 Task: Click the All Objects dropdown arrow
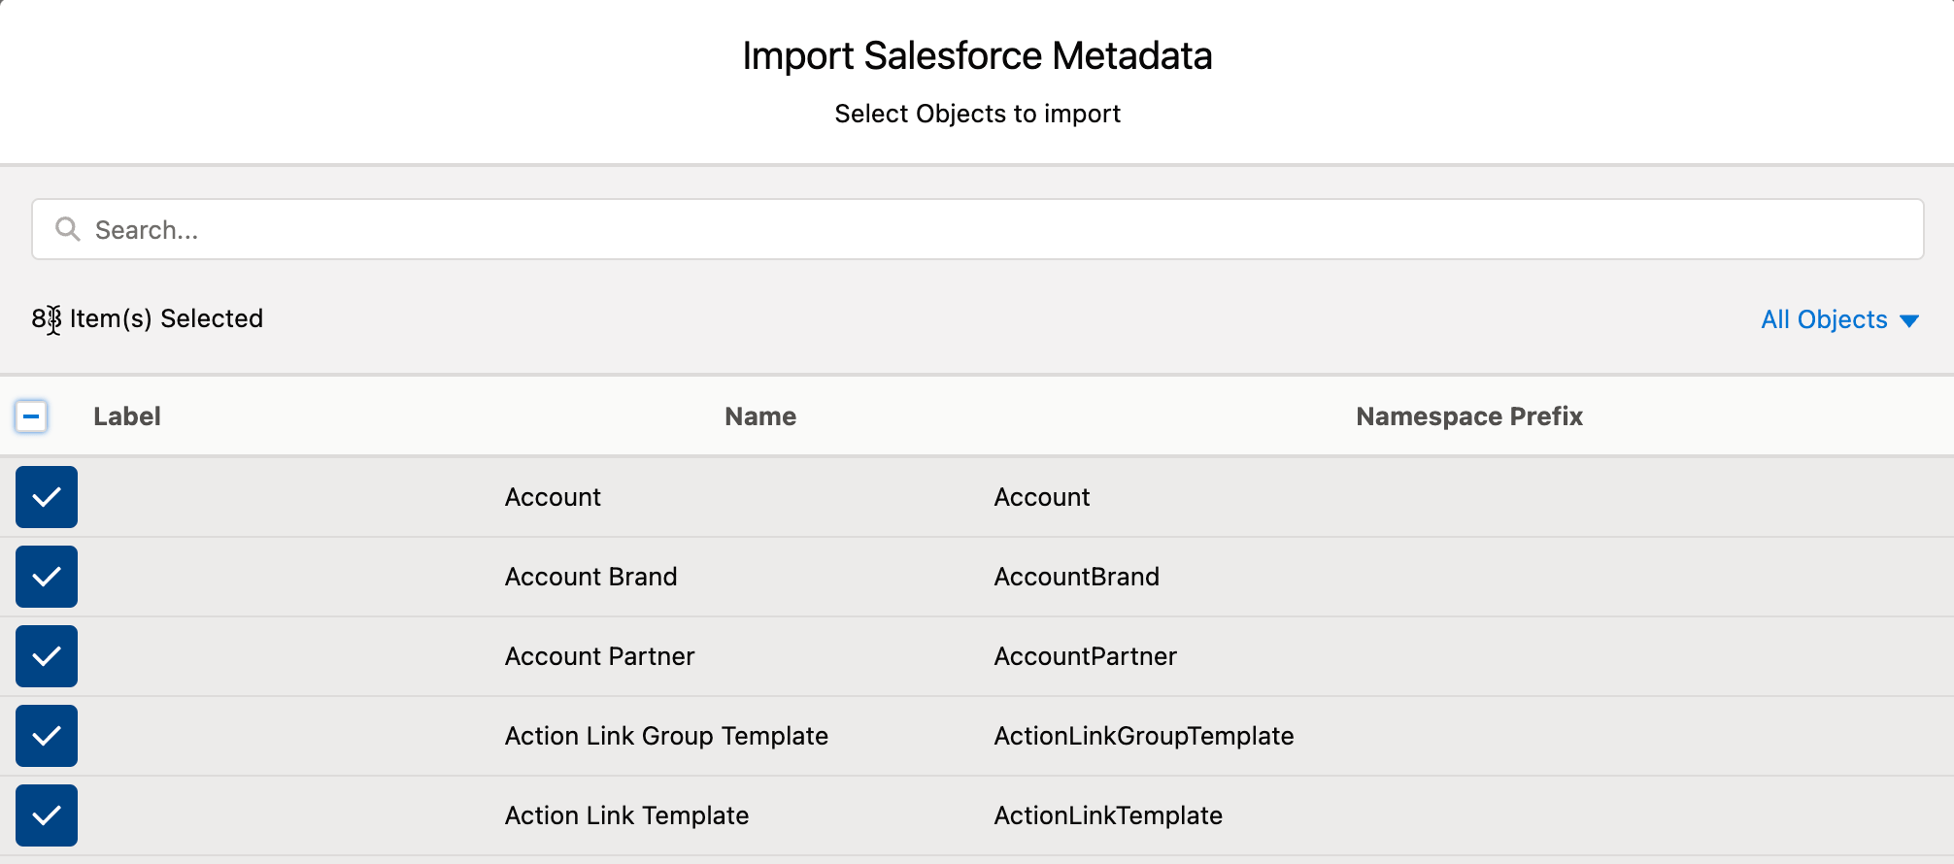click(1908, 320)
